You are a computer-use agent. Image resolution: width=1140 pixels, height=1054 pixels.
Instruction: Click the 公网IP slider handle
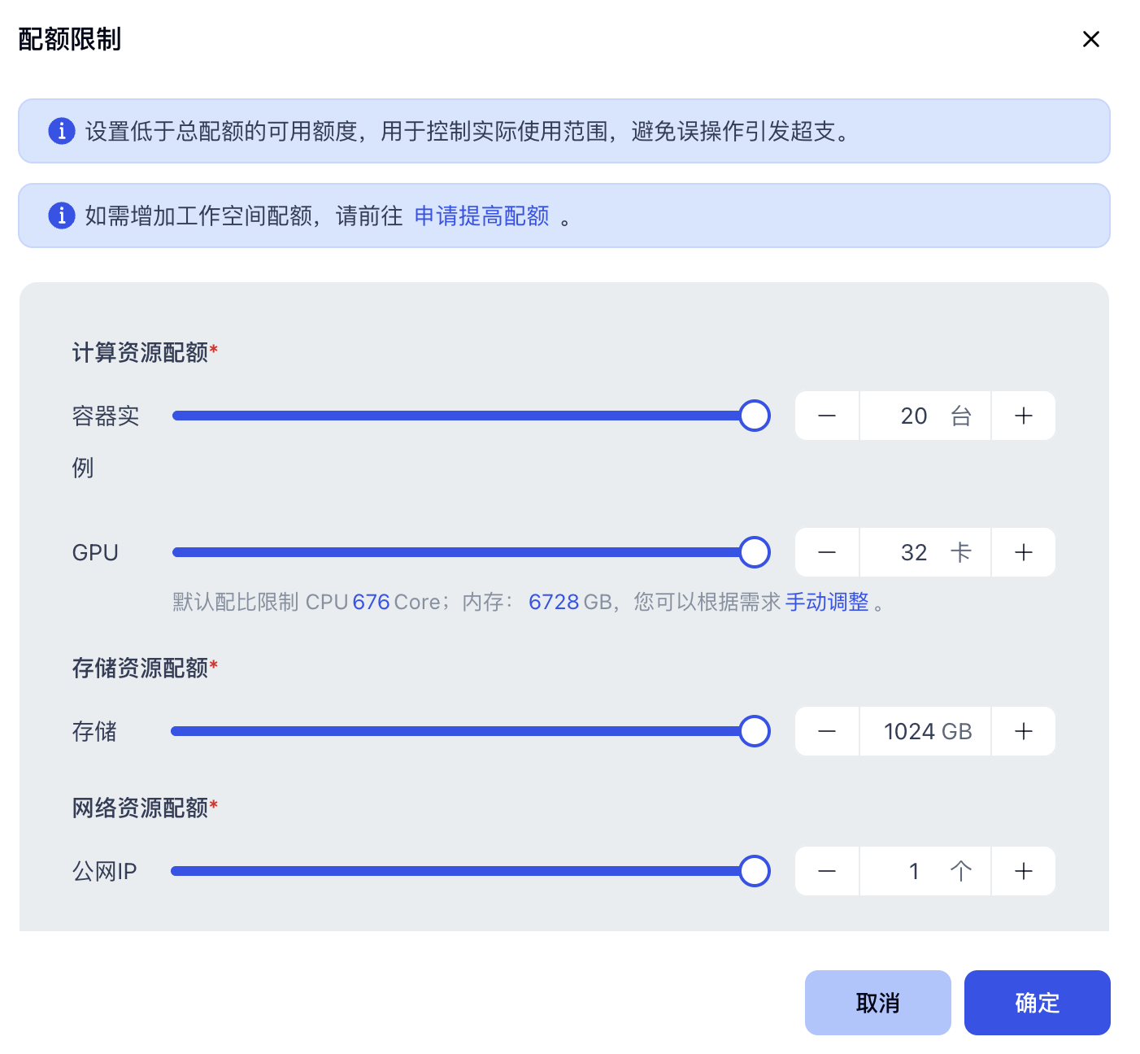click(x=755, y=871)
